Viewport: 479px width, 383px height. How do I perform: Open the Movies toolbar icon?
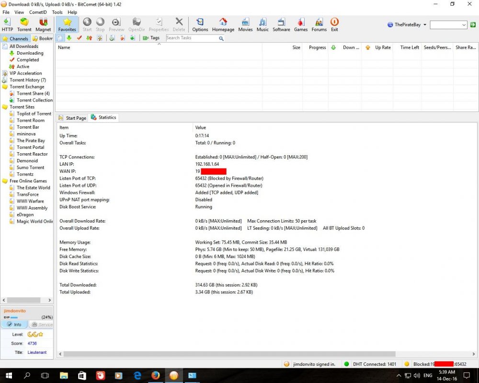coord(245,24)
